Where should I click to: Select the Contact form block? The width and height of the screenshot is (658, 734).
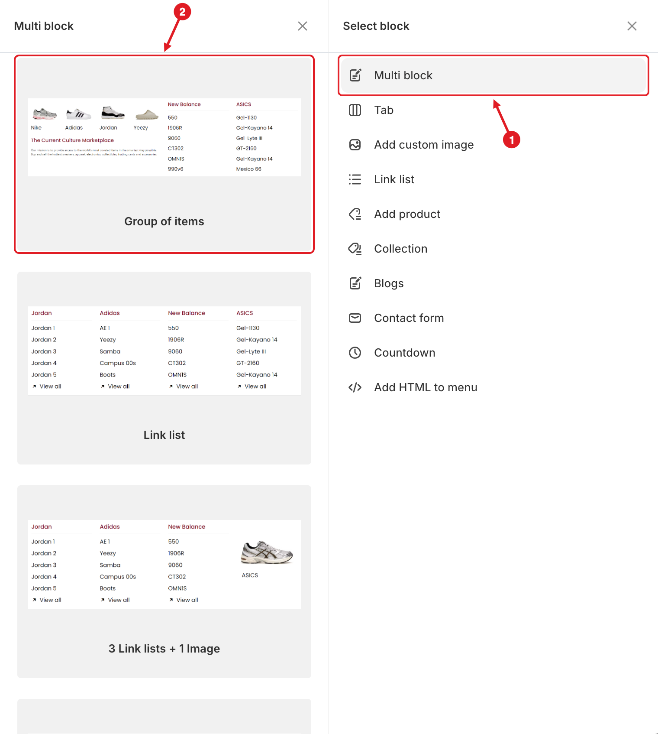tap(493, 318)
